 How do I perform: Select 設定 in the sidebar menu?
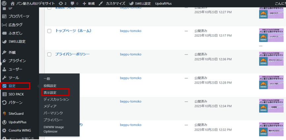click(x=16, y=86)
